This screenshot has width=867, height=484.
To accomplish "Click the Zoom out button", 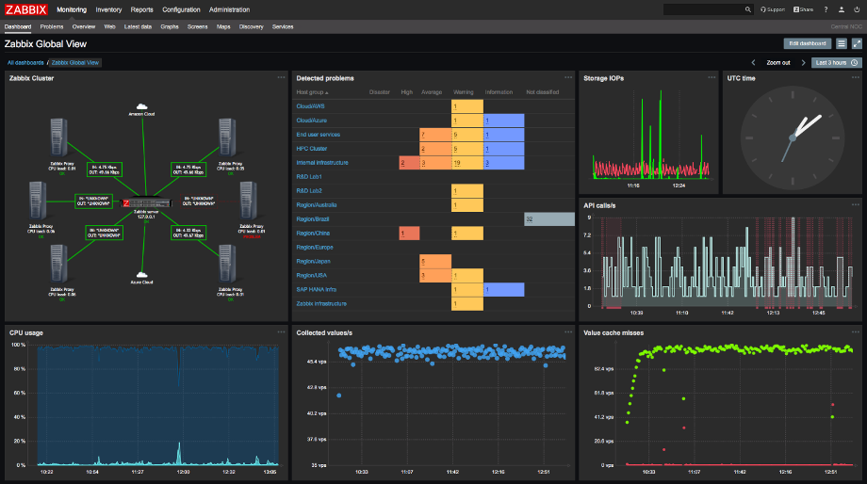I will [x=778, y=62].
